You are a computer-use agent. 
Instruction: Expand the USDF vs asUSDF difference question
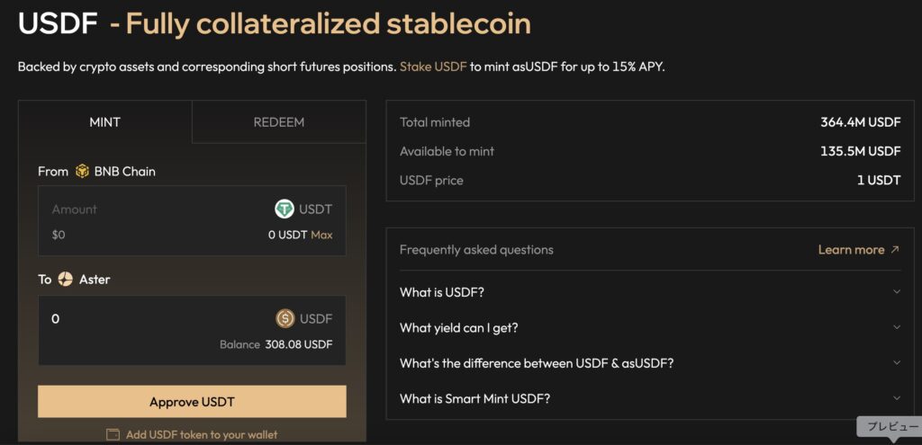(x=896, y=363)
